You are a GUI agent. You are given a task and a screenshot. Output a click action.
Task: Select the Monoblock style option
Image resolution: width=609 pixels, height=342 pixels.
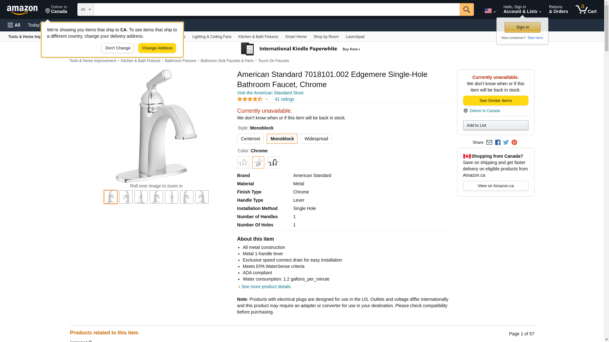pos(282,139)
